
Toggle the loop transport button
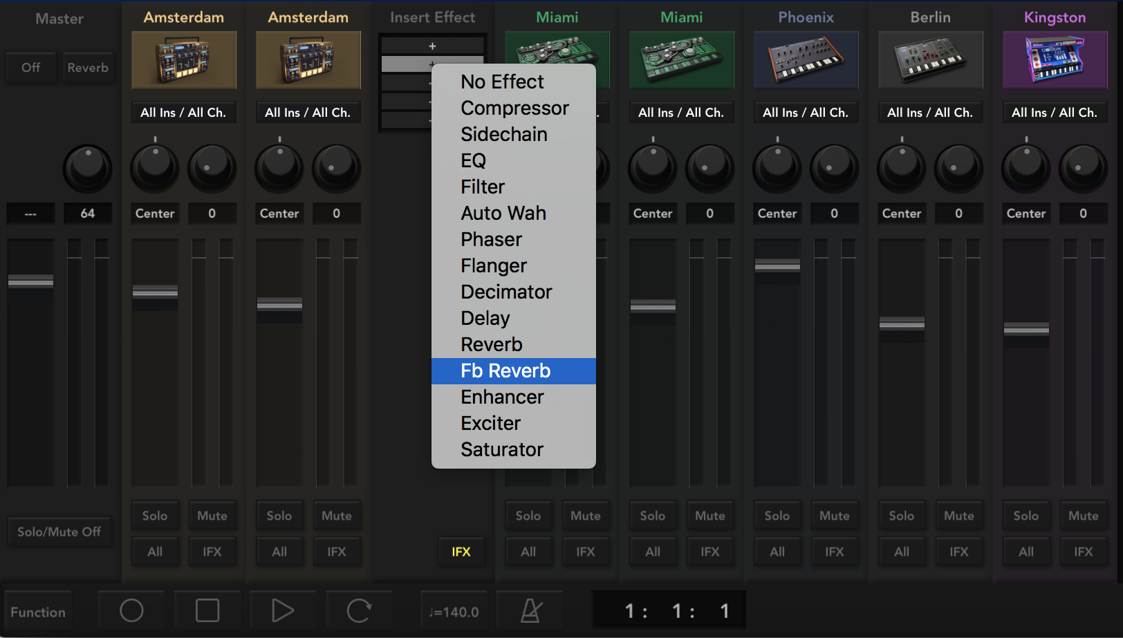coord(359,610)
